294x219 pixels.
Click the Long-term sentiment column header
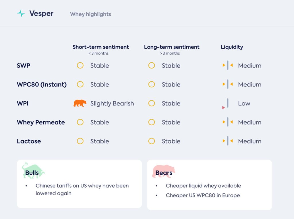(172, 47)
